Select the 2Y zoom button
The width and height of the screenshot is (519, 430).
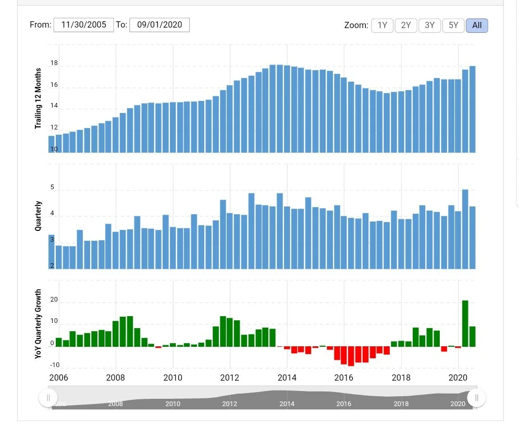(x=406, y=25)
